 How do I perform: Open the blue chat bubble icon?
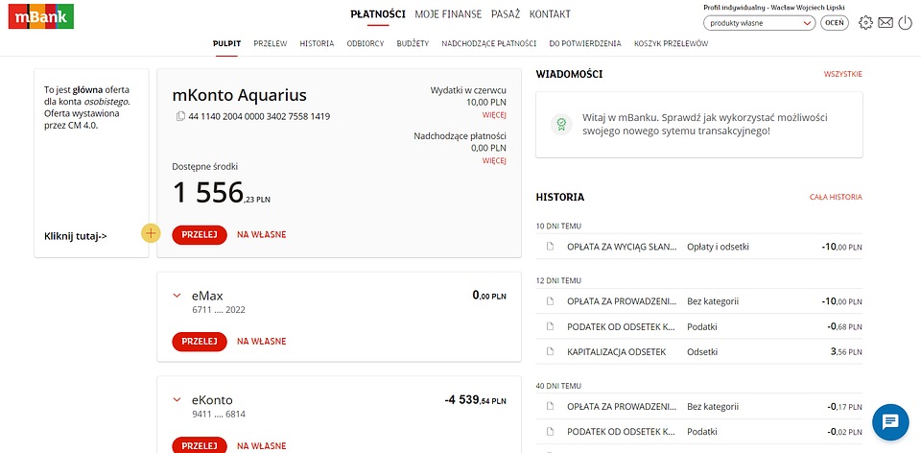tap(890, 422)
